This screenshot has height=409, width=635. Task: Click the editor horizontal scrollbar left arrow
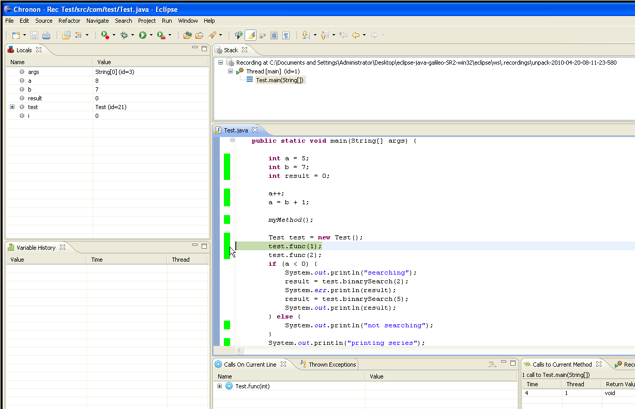tap(240, 351)
